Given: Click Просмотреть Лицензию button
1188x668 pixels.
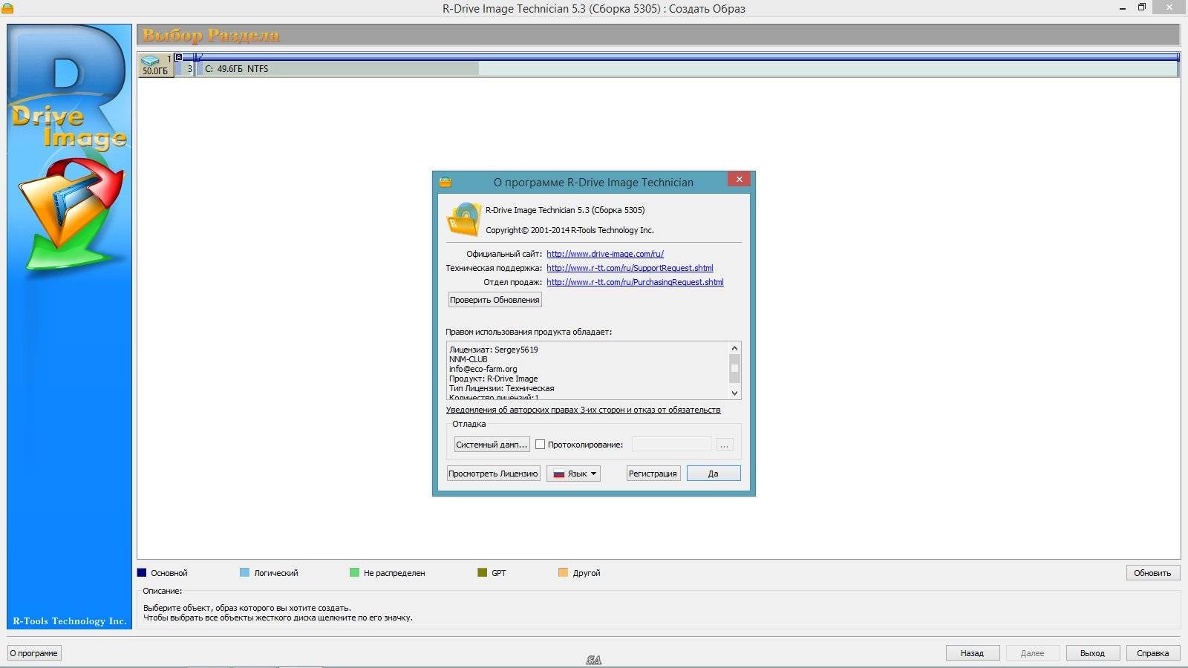Looking at the screenshot, I should click(493, 474).
